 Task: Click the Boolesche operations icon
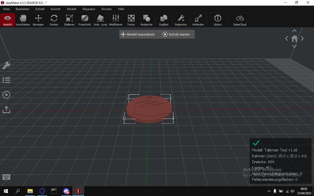click(146, 20)
